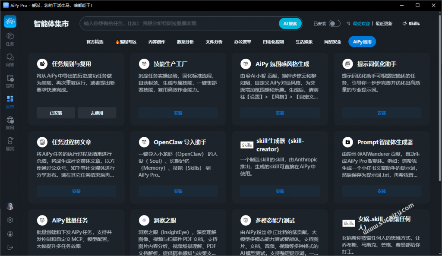Click the Skills badge on skill生成器 card
This screenshot has height=256, width=442.
(246, 145)
